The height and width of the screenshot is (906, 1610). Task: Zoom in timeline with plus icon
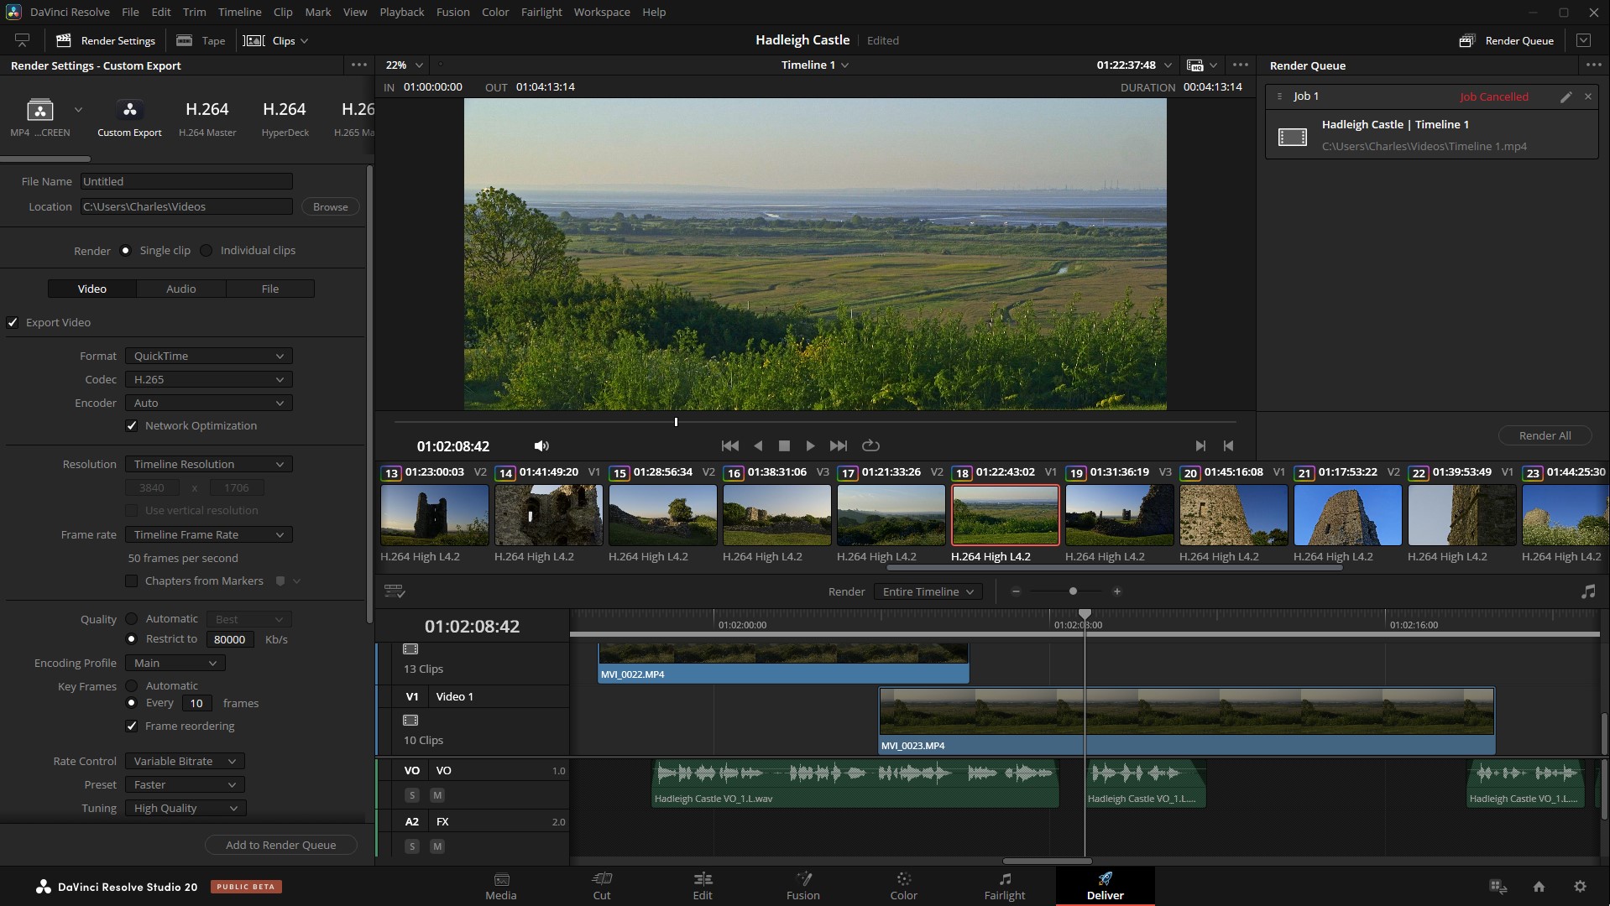point(1117,591)
